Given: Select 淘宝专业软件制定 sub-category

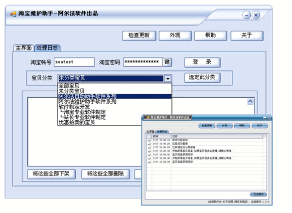Looking at the screenshot, I should [114, 112].
